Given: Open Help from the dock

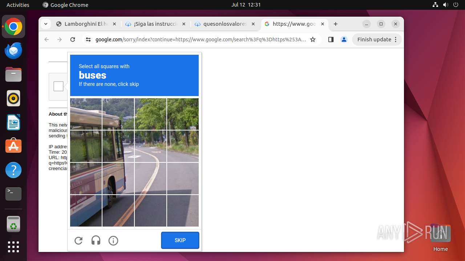Looking at the screenshot, I should [13, 170].
